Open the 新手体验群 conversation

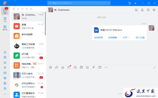coord(28,36)
